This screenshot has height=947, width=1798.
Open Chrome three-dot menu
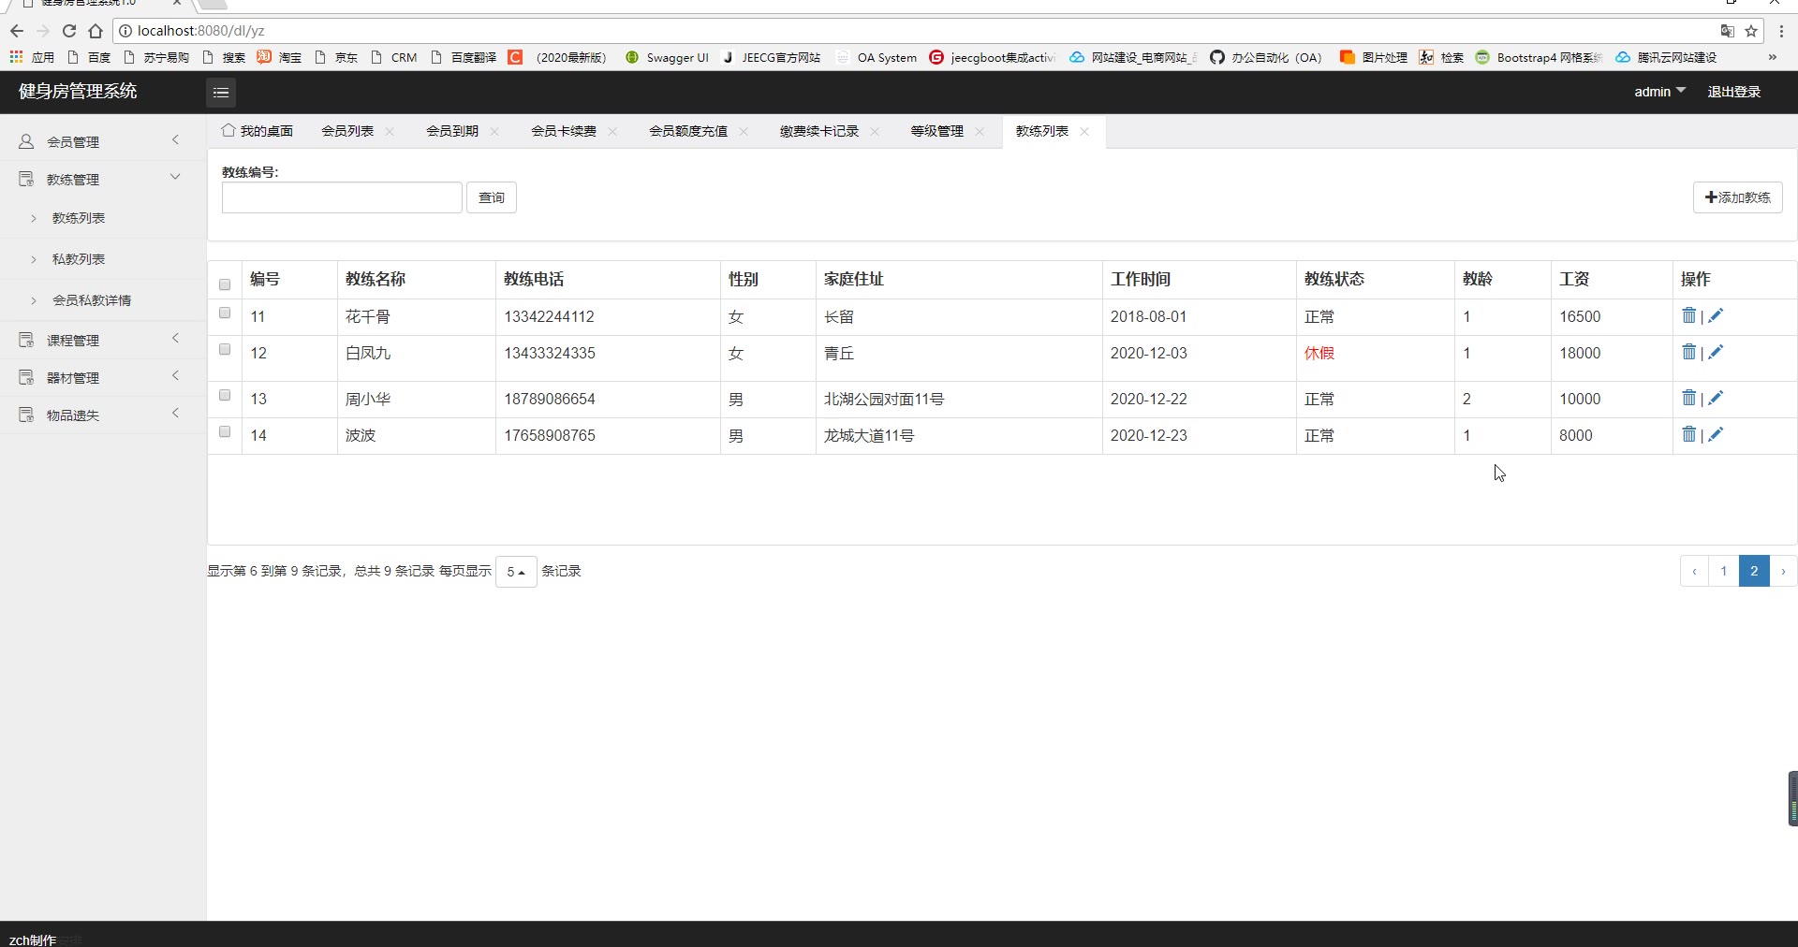(1781, 31)
